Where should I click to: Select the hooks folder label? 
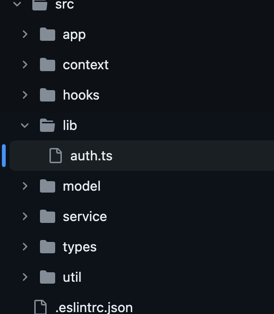[81, 95]
